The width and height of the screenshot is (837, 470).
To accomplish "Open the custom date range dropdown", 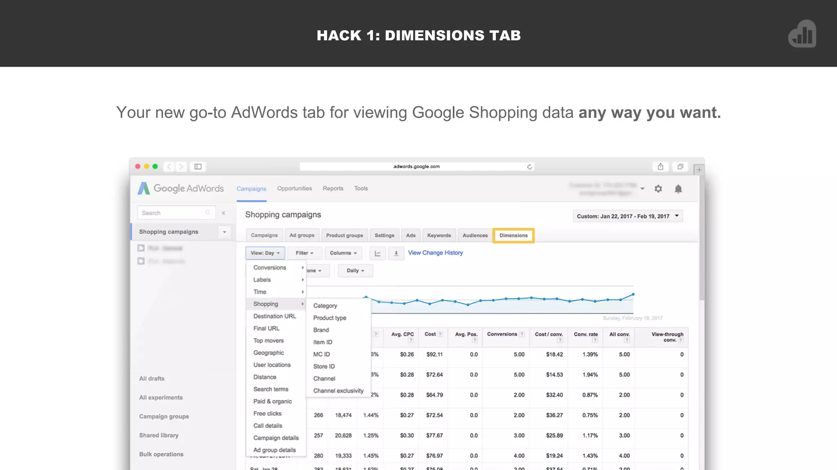I will 628,216.
